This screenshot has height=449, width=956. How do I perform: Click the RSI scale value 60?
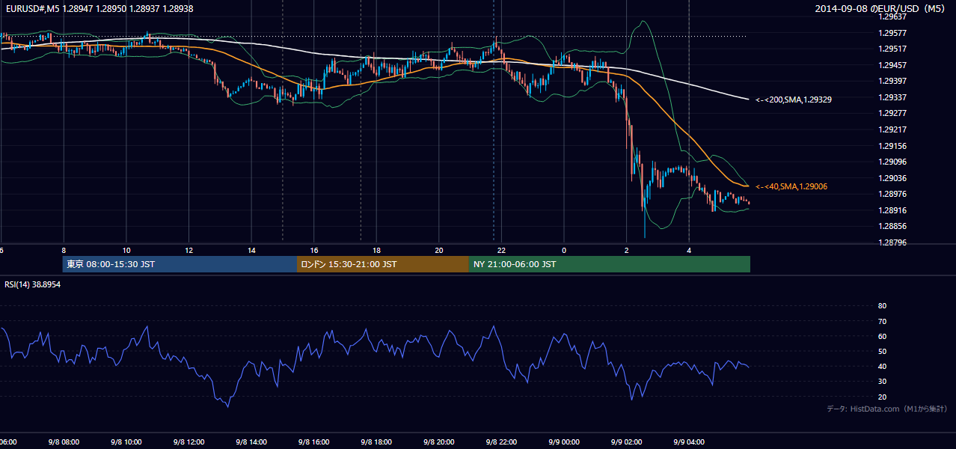click(x=882, y=336)
